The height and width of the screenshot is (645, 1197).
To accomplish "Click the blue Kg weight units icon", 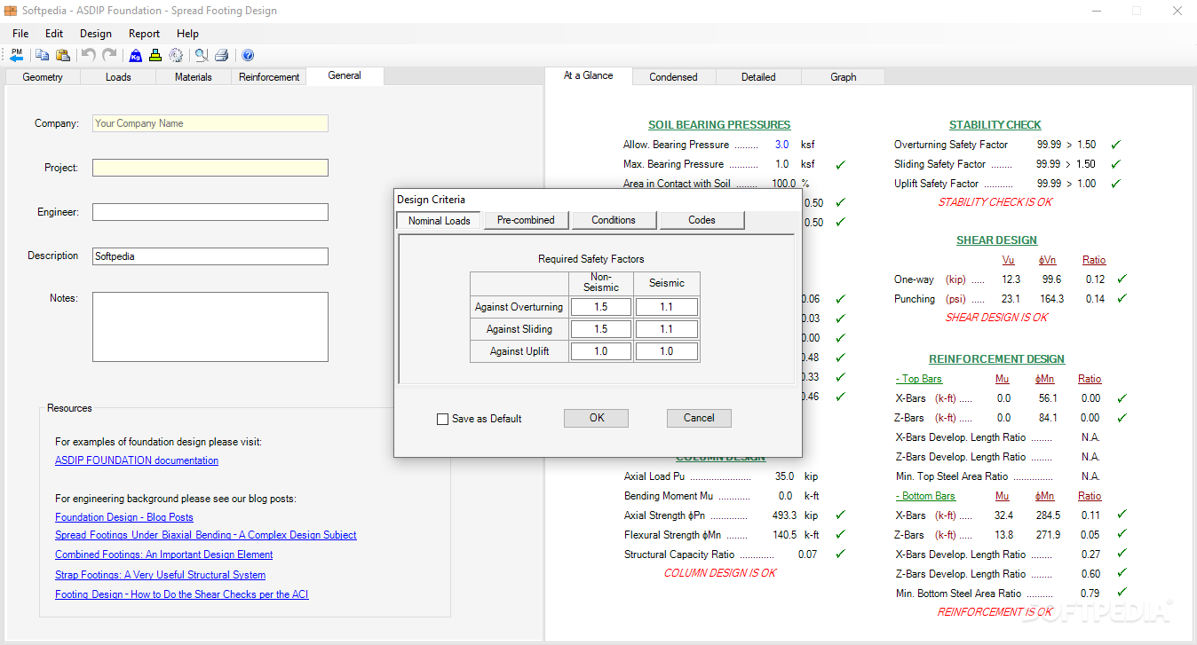I will (135, 55).
